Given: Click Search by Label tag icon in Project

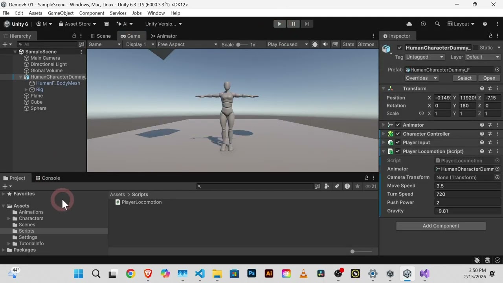Looking at the screenshot, I should [337, 186].
